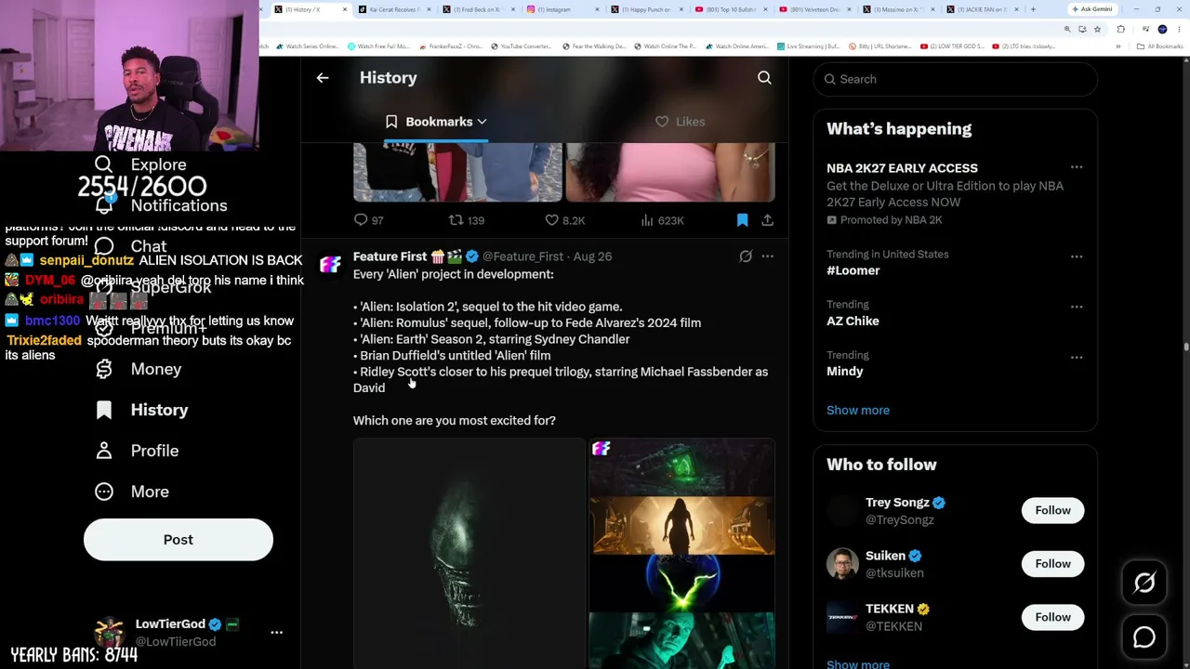1190x669 pixels.
Task: Share the post with 623K views
Action: coord(767,220)
